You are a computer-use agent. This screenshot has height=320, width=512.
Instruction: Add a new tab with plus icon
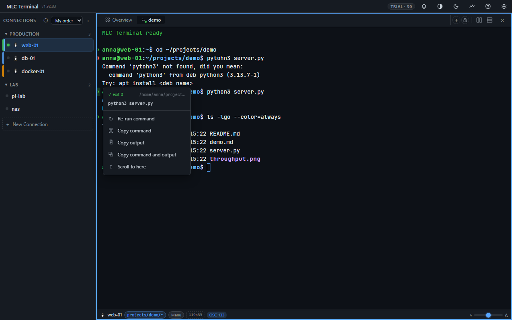[456, 20]
